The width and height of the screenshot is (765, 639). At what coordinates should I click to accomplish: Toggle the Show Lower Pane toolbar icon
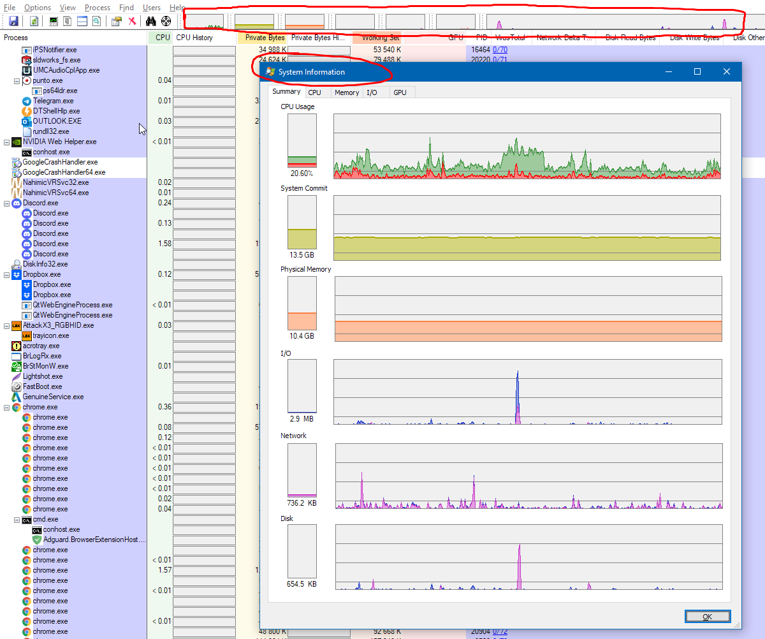(82, 21)
